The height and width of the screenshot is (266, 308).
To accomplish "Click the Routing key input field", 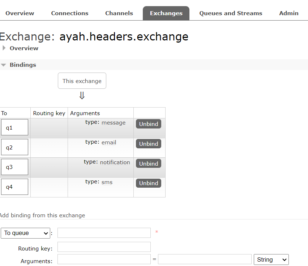I will pos(104,247).
